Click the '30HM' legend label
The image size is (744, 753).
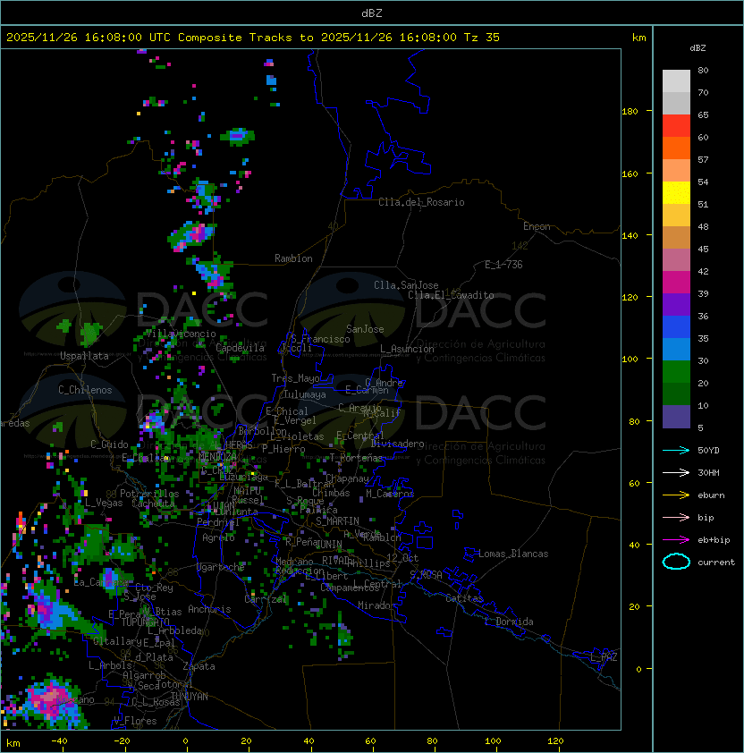point(708,472)
